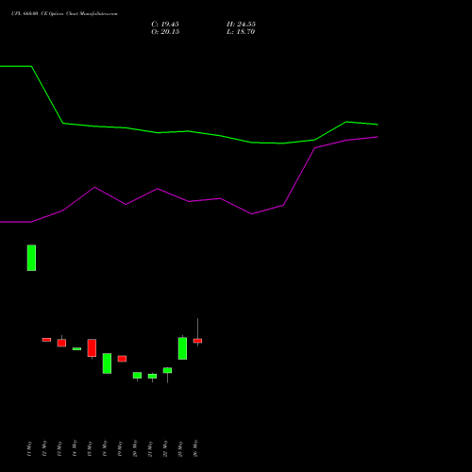Screen dimensions: 472x472
Task: Select the green candle for 20 May
Action: [x=137, y=376]
